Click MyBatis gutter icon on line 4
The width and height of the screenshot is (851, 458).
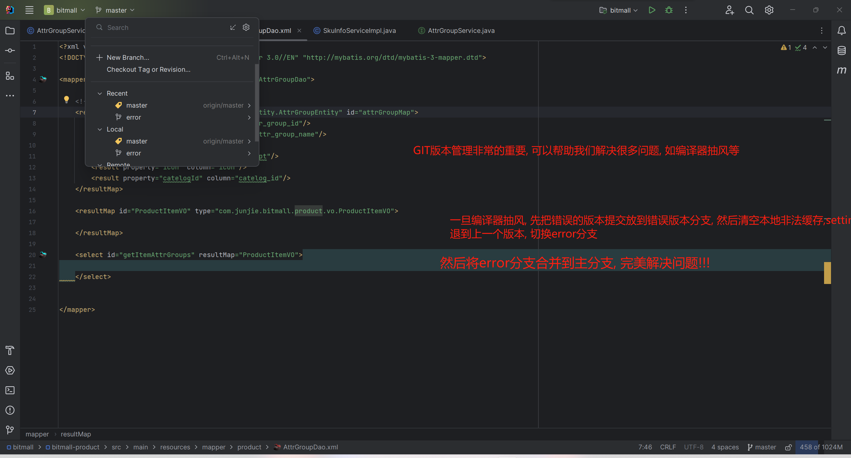[43, 79]
